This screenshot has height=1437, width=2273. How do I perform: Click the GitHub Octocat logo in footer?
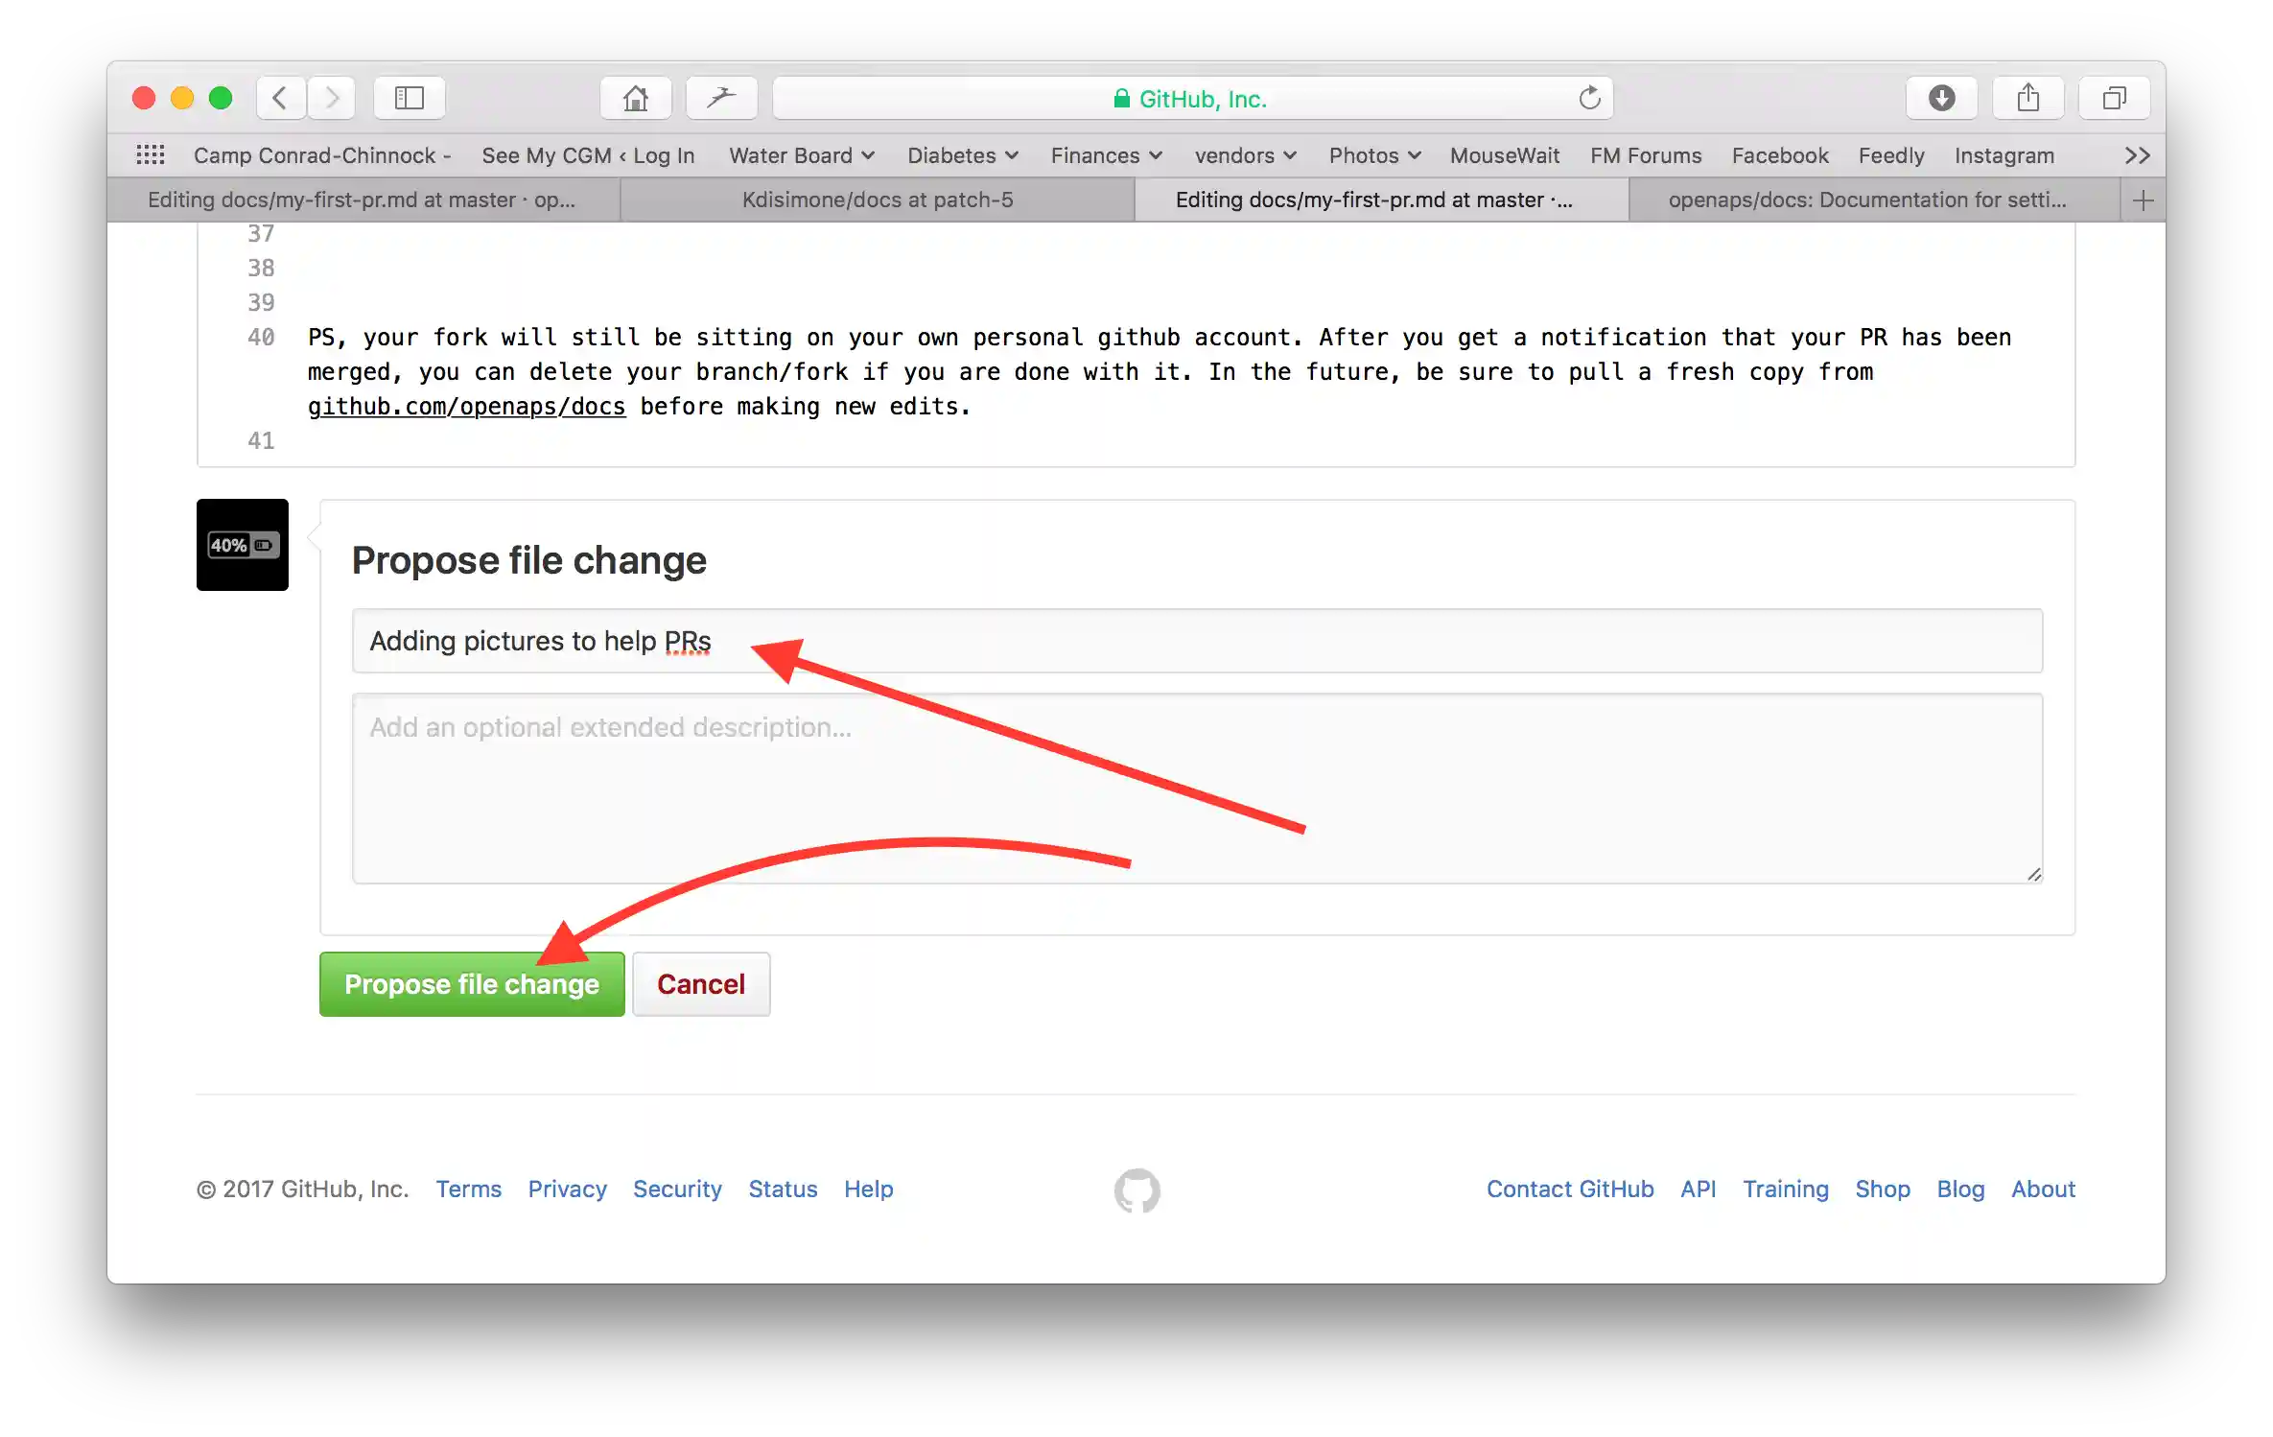[1137, 1190]
